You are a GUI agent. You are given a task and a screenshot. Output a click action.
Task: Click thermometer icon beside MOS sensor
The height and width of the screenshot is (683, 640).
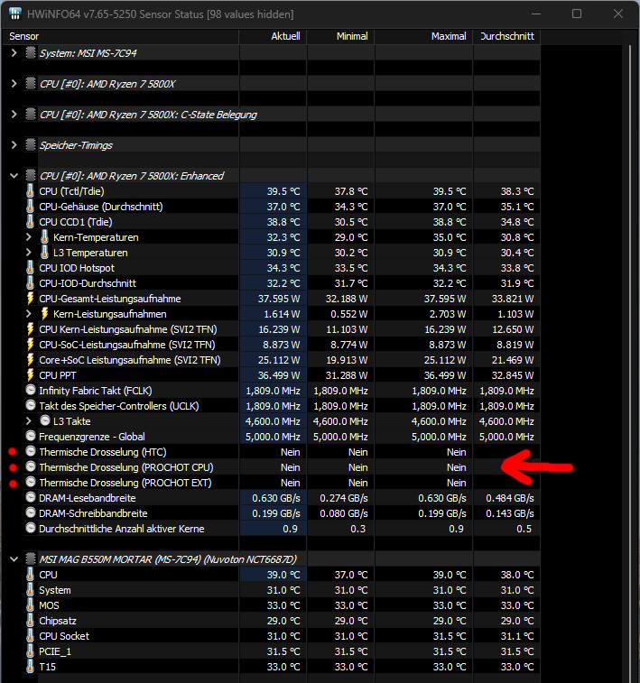(30, 605)
